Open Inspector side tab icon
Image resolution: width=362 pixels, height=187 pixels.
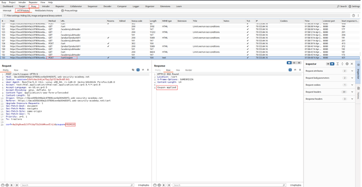tap(359, 65)
